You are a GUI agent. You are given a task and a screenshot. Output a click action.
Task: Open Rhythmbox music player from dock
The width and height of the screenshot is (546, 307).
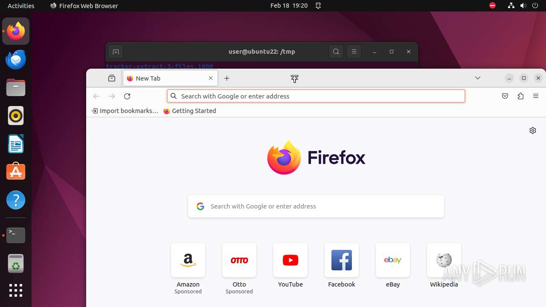16,116
